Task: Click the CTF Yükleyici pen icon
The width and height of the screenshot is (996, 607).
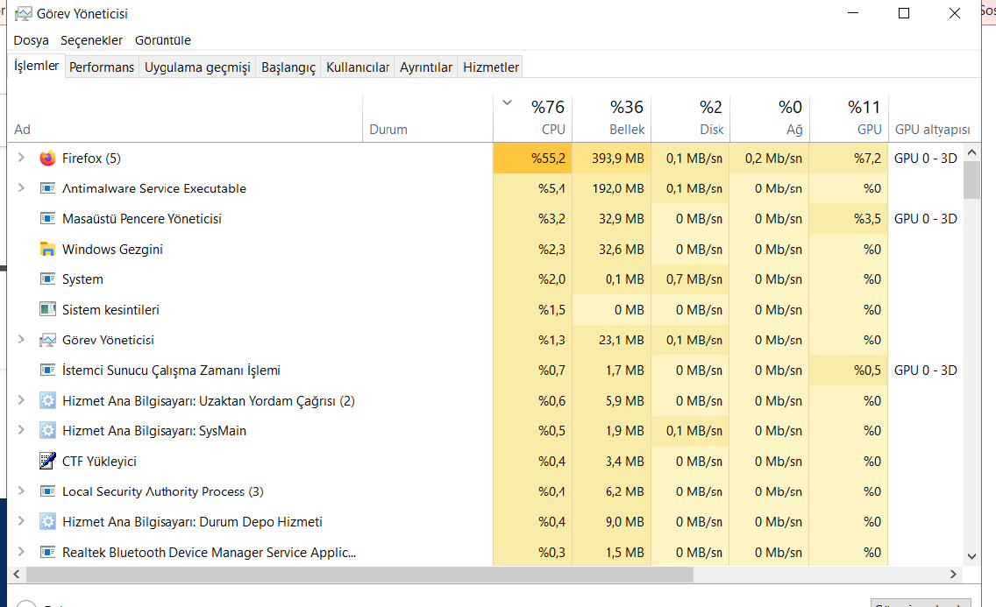Action: [47, 462]
